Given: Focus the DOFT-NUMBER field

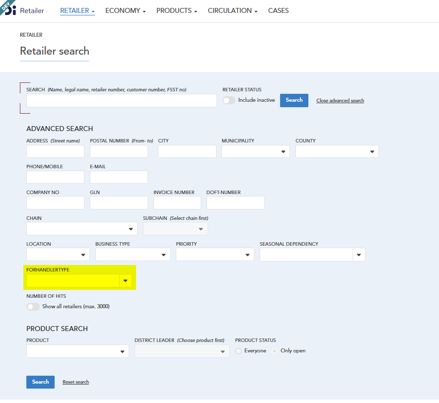Looking at the screenshot, I should click(235, 202).
